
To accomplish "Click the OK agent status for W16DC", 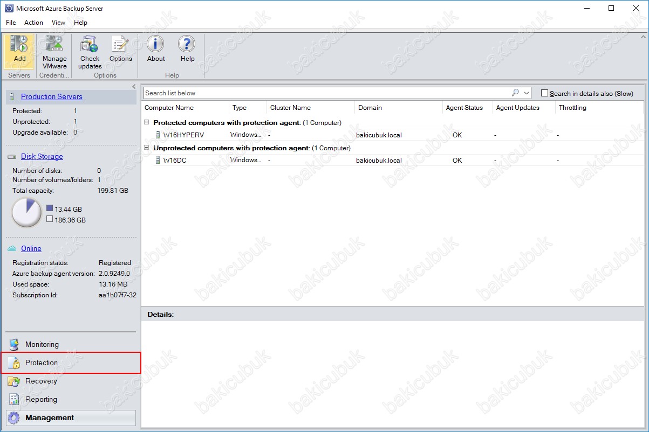I will coord(457,160).
